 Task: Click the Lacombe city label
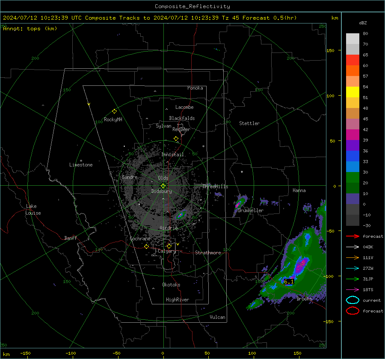[x=184, y=107]
